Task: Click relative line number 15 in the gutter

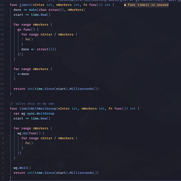Action: [x=2, y=108]
